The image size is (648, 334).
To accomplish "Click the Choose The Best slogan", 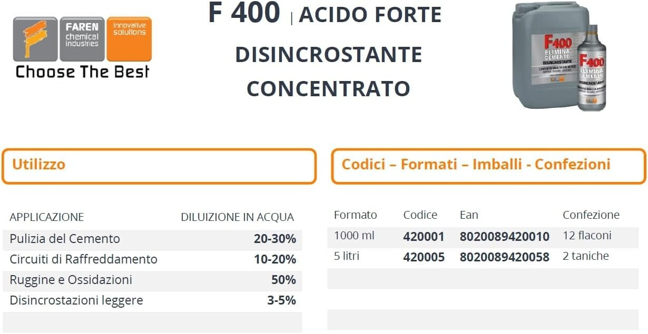I will 82,72.
